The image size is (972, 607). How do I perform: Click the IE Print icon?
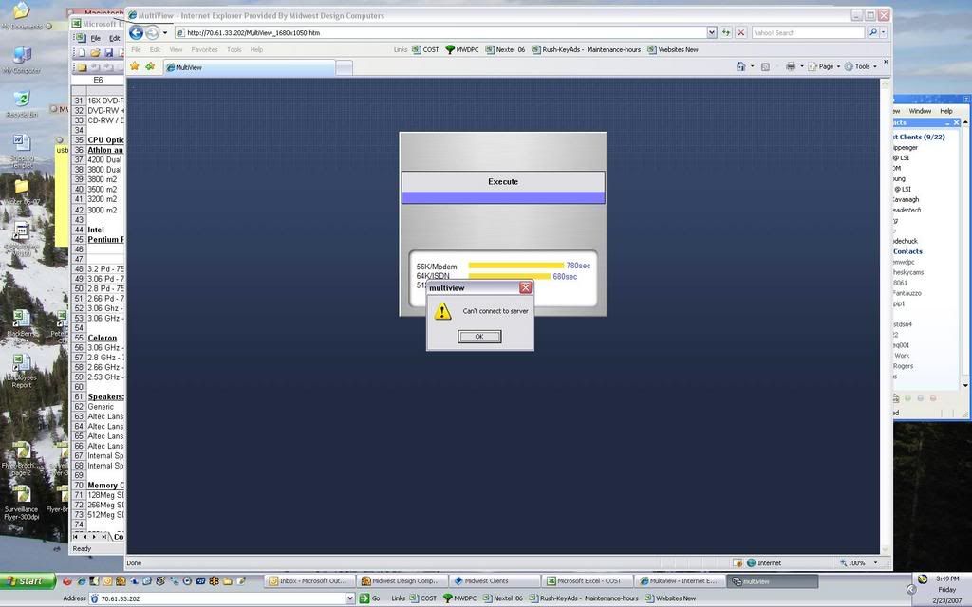(791, 66)
